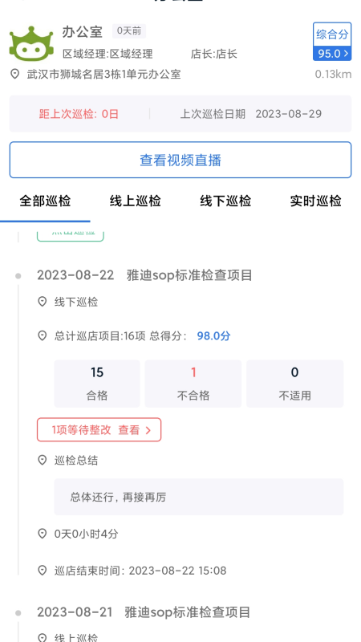Viewport: 361px width, 642px height.
Task: Expand the 1项等待整改 查看 chevron
Action: coord(148,430)
